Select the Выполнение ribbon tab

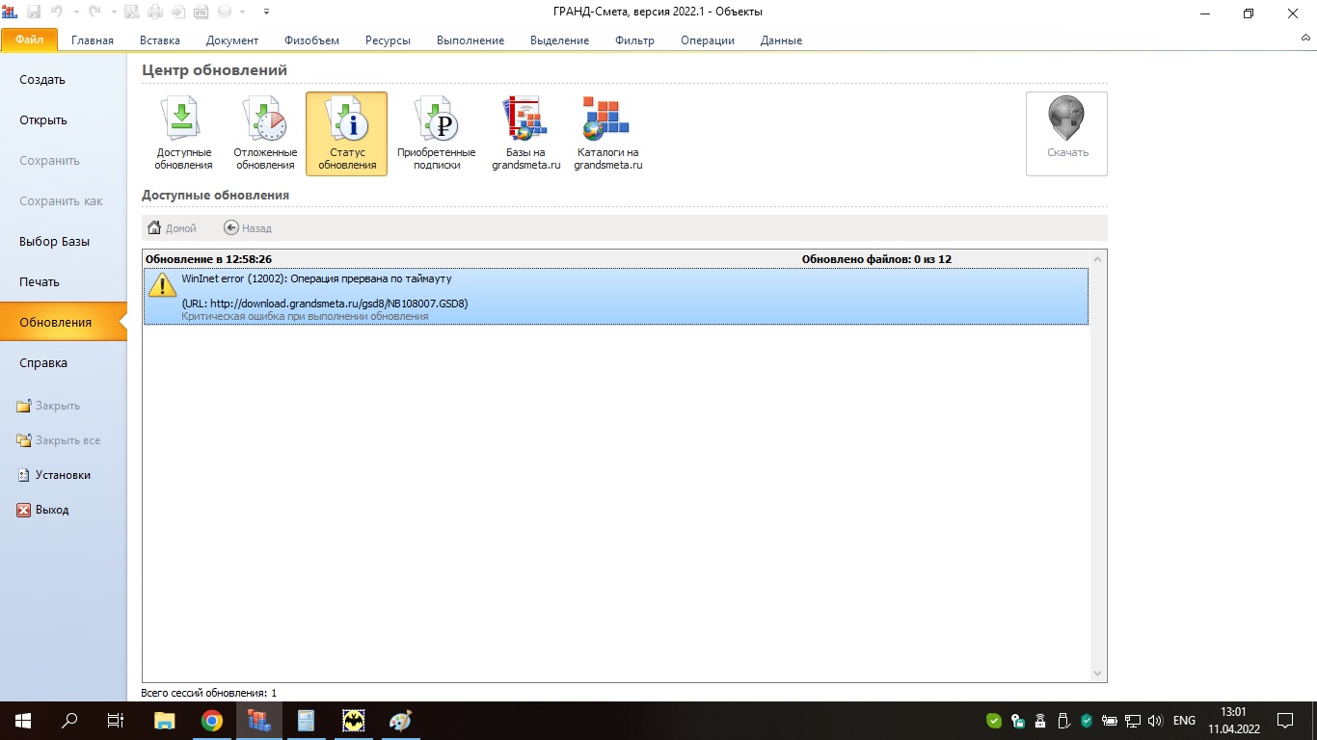[470, 40]
